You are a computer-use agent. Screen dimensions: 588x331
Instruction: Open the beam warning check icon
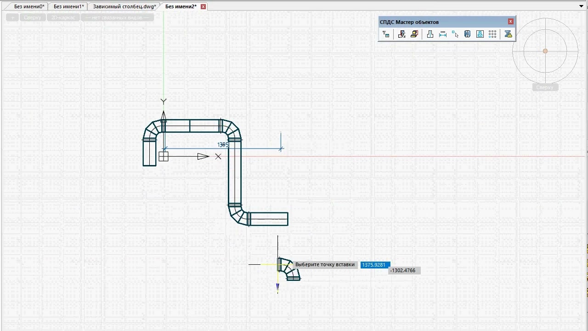click(x=508, y=34)
